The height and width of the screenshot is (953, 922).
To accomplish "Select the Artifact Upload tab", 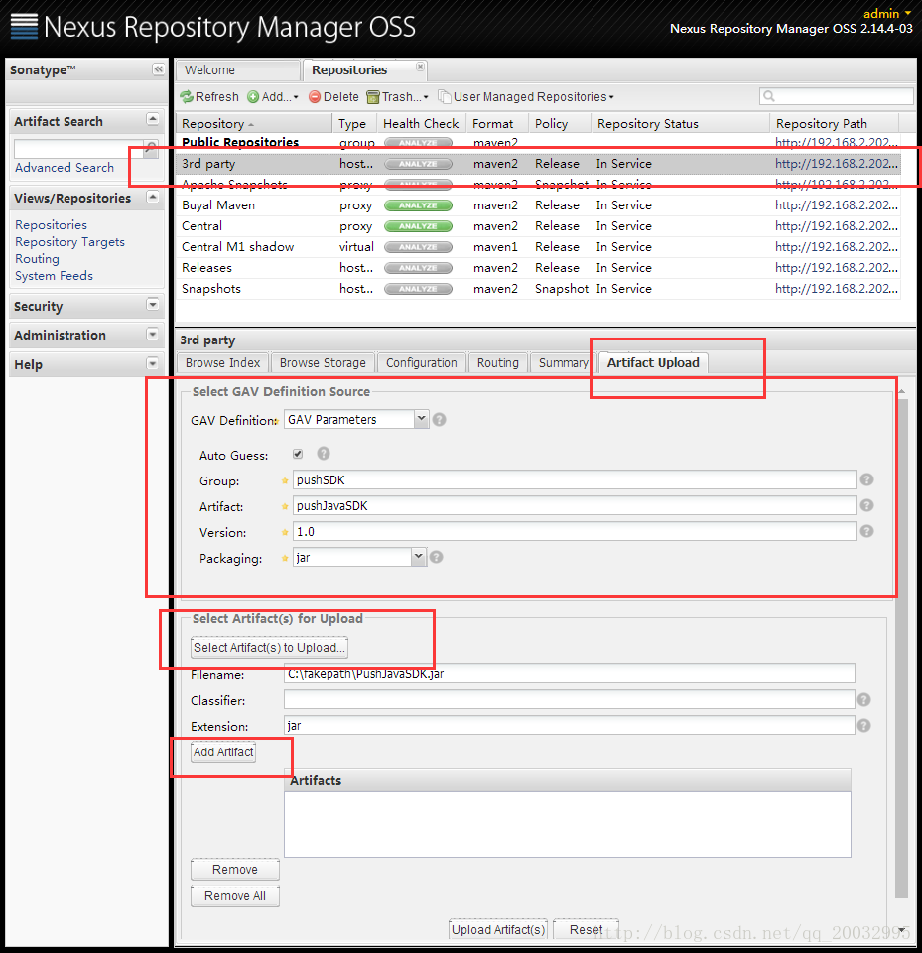I will click(653, 363).
